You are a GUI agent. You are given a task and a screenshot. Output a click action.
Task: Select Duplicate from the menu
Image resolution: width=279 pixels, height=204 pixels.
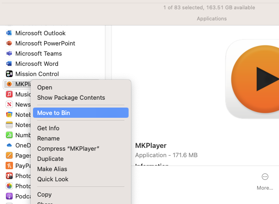81,159
